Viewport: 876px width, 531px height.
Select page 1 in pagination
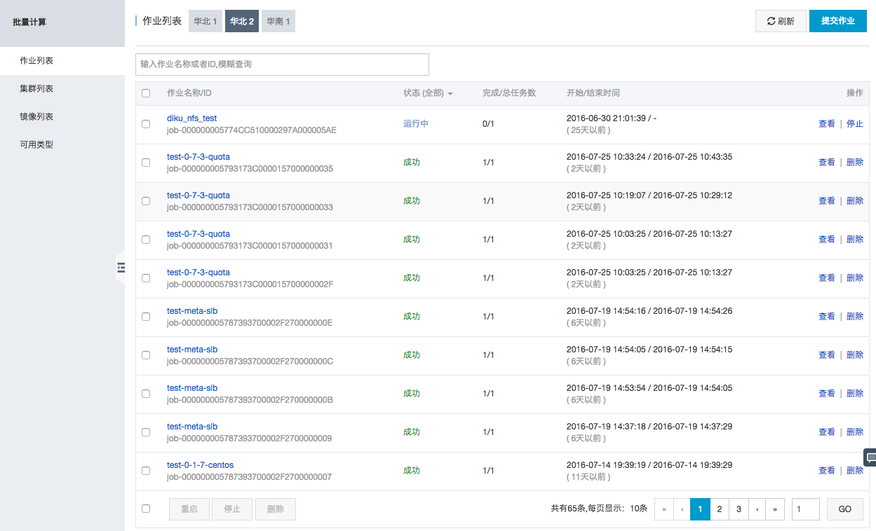[x=700, y=509]
